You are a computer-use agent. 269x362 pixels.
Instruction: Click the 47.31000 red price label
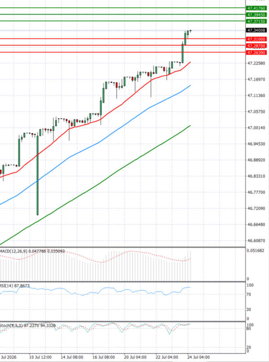[x=256, y=39]
